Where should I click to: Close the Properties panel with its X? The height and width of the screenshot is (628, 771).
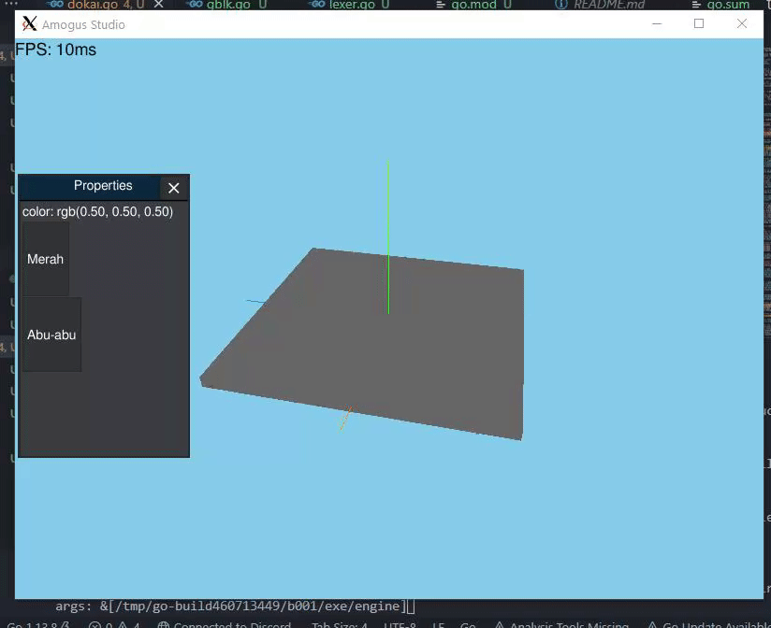tap(173, 188)
